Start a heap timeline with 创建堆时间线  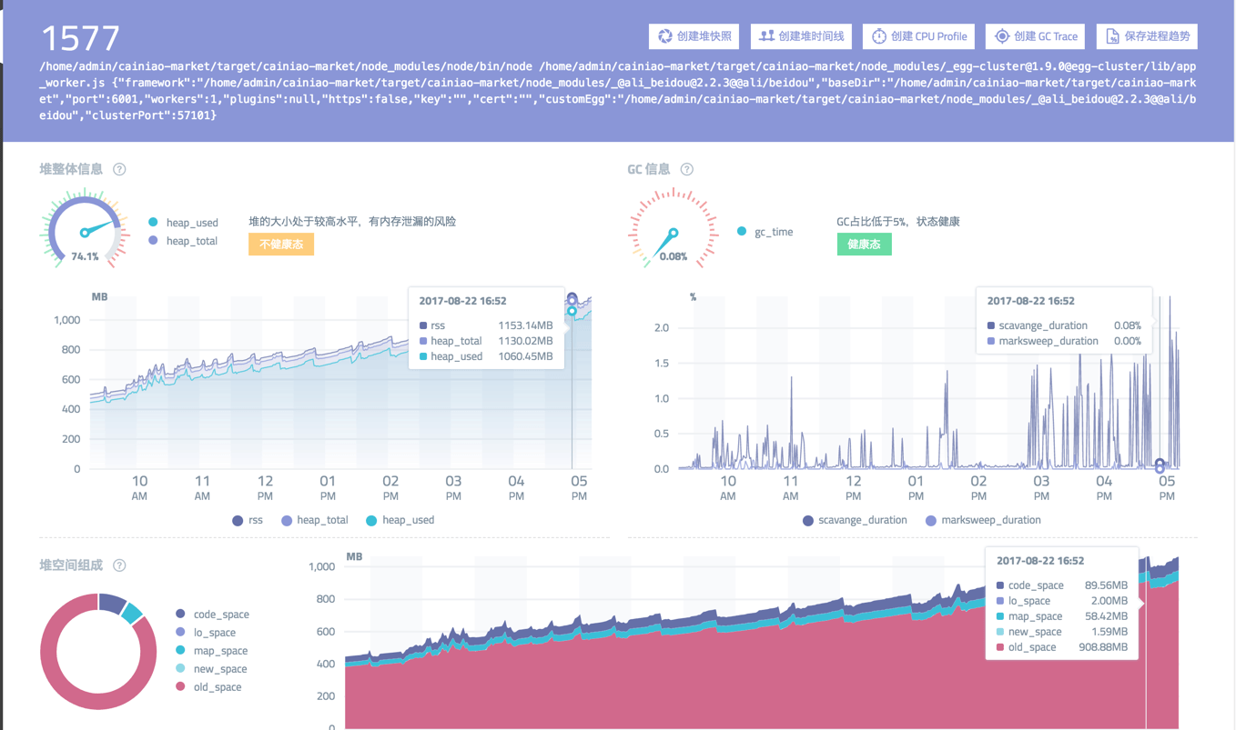click(x=802, y=36)
